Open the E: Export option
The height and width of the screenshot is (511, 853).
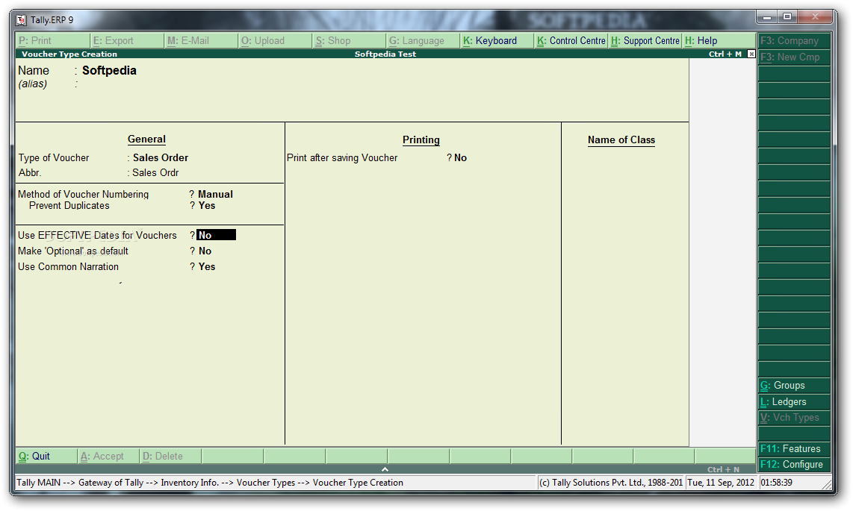tap(127, 41)
